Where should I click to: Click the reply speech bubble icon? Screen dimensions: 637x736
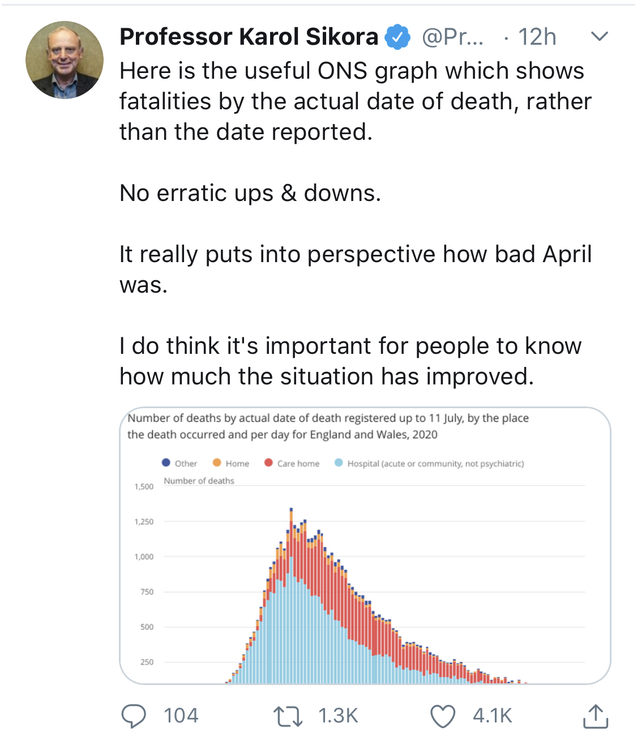pyautogui.click(x=134, y=716)
